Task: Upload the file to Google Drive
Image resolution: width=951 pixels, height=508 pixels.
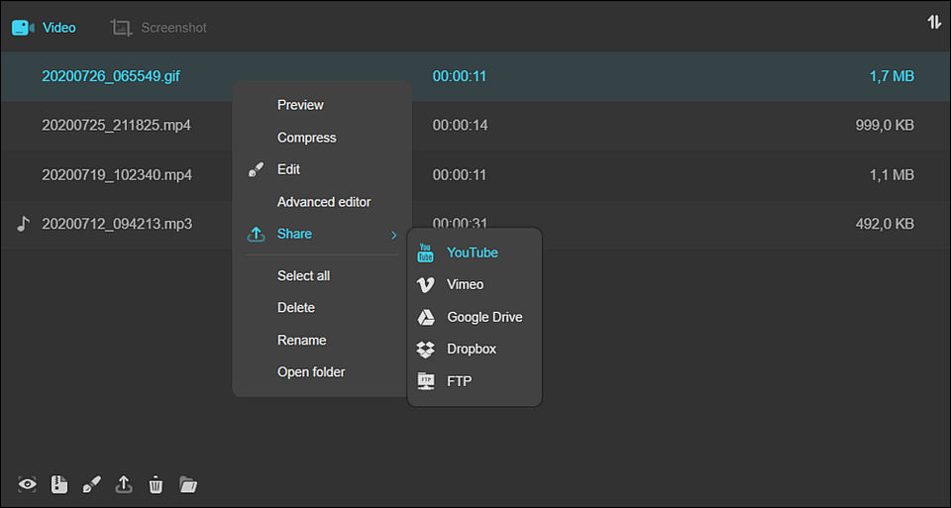Action: [484, 317]
